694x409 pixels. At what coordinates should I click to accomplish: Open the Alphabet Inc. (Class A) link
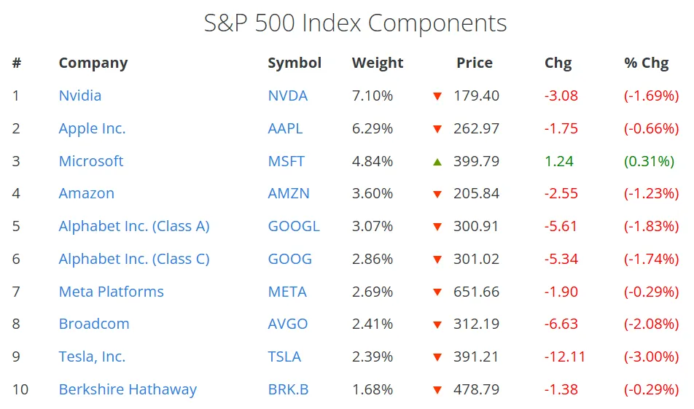pyautogui.click(x=134, y=226)
